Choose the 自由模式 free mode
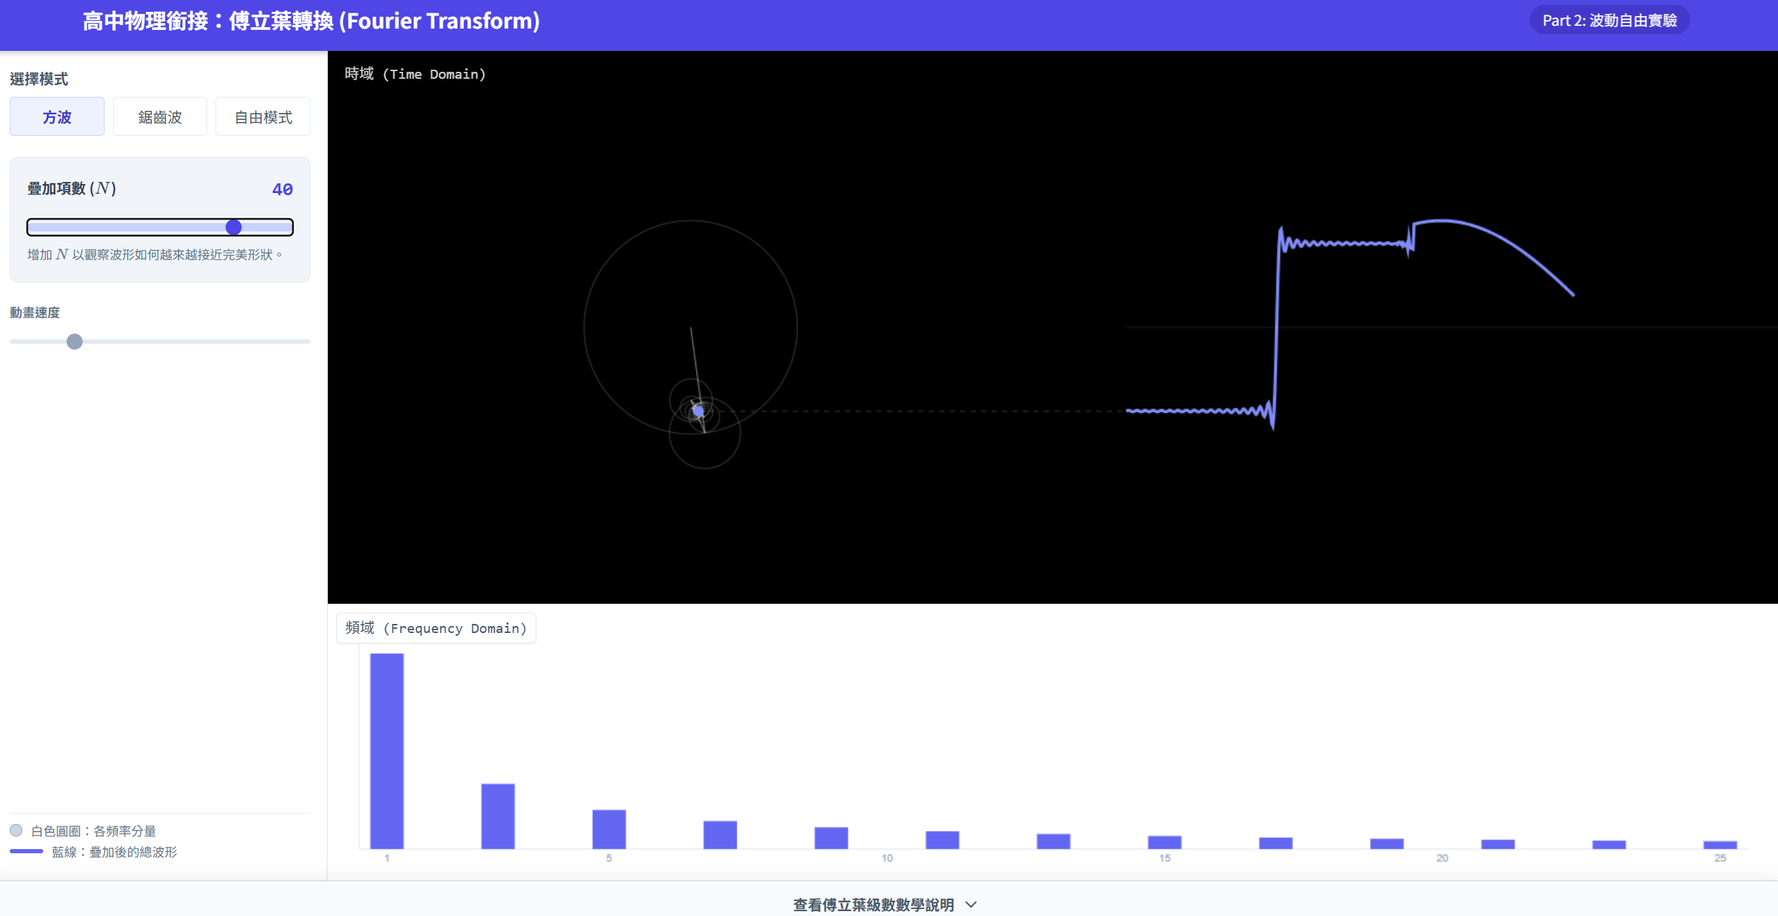 pyautogui.click(x=263, y=117)
